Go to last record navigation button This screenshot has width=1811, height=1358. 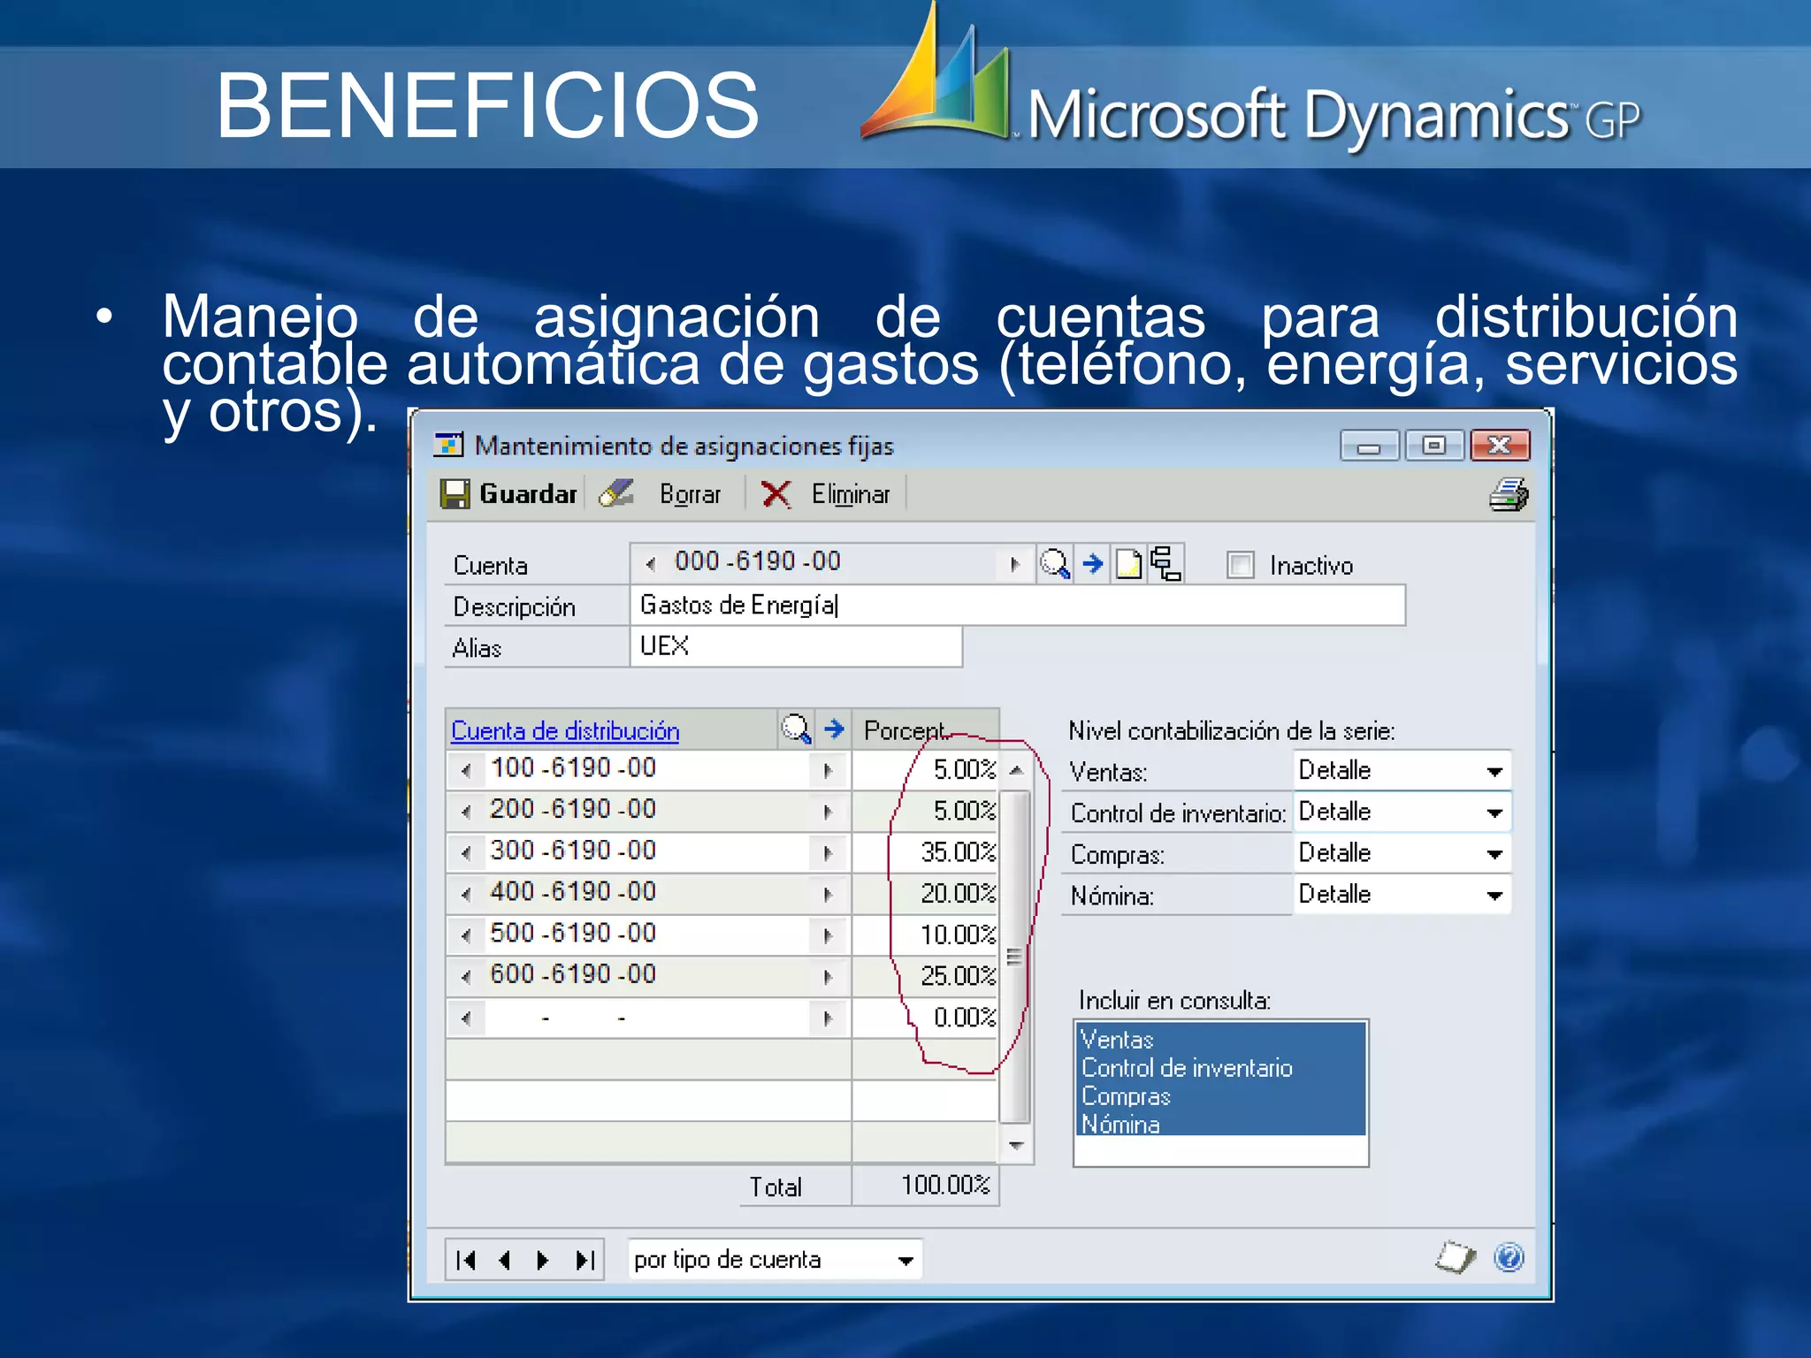585,1260
